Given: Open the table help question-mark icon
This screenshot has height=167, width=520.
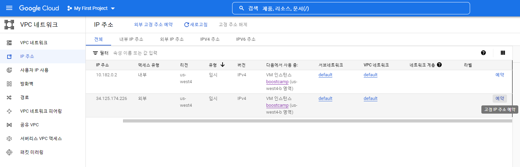Looking at the screenshot, I should pyautogui.click(x=483, y=53).
